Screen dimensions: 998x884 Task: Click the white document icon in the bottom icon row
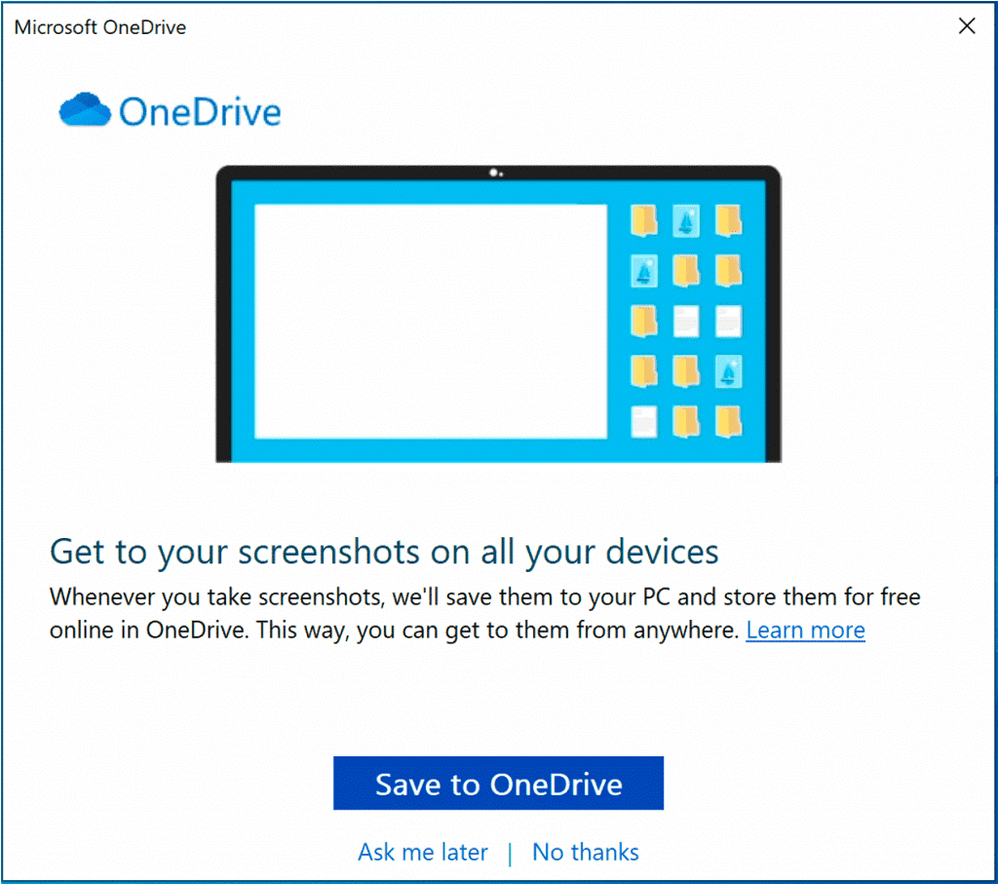644,422
